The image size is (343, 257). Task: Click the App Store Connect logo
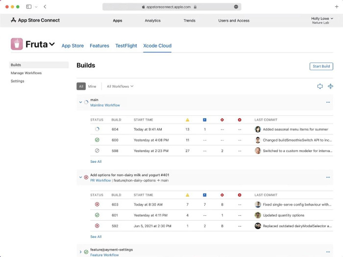[x=35, y=21]
